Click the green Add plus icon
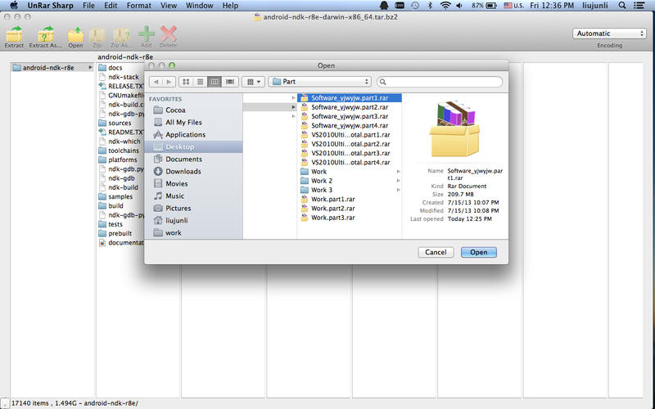 point(147,34)
